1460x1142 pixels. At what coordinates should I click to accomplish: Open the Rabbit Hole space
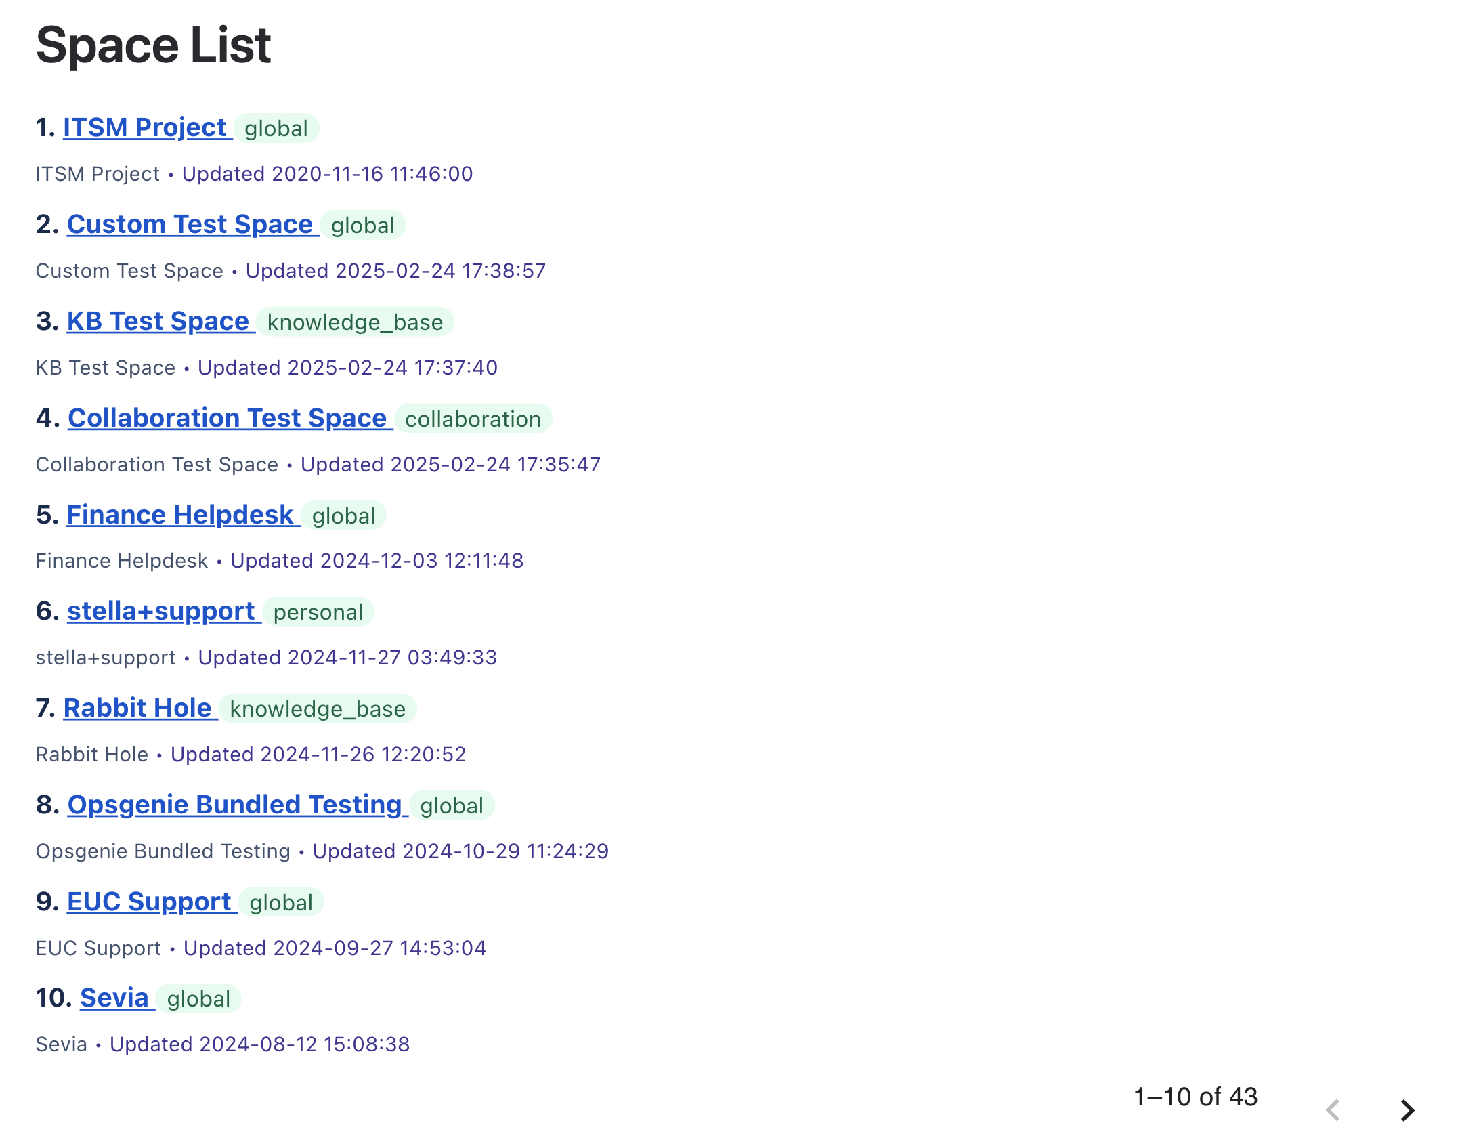139,708
